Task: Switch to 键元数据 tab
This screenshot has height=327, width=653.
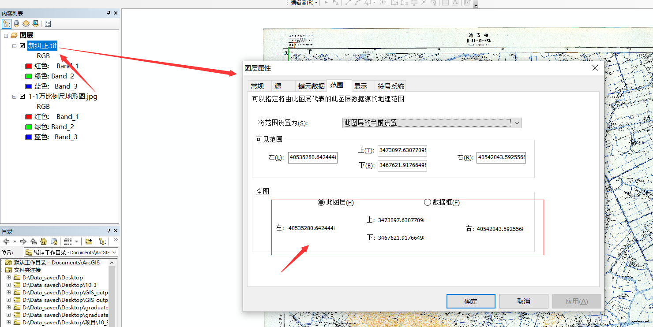Action: point(311,86)
